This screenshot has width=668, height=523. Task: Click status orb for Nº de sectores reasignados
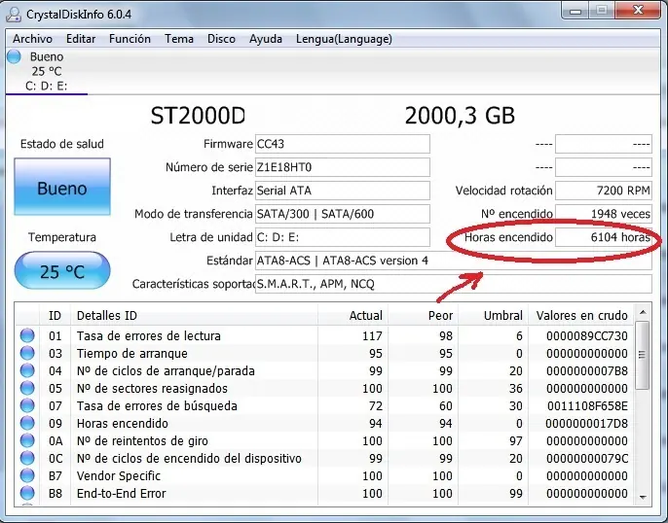pyautogui.click(x=27, y=388)
